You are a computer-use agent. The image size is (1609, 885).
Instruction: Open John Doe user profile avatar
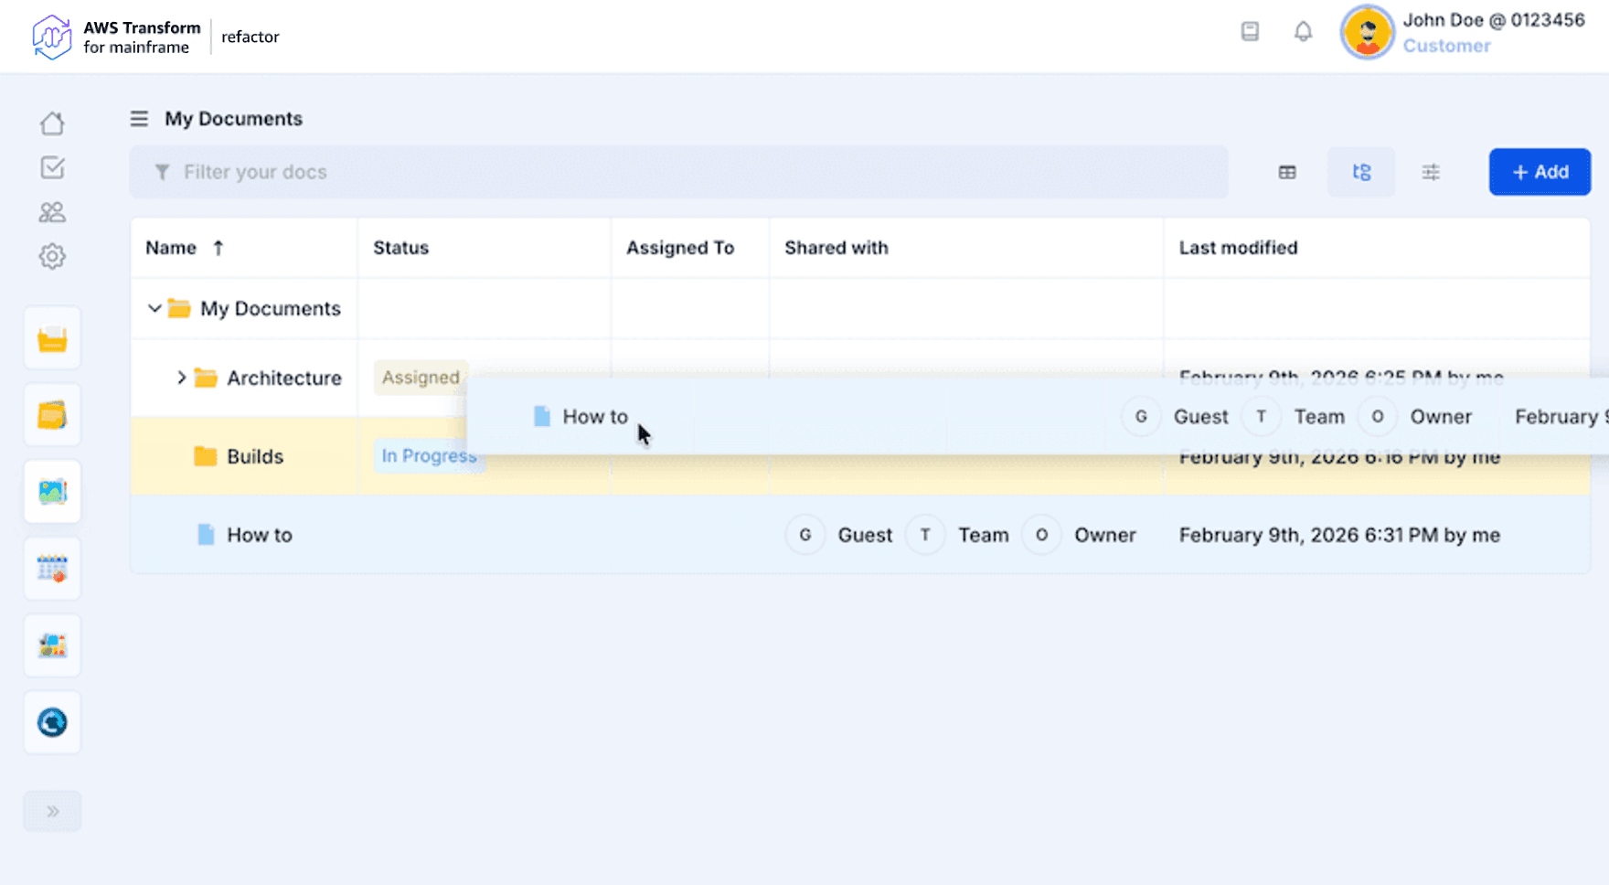(1367, 33)
